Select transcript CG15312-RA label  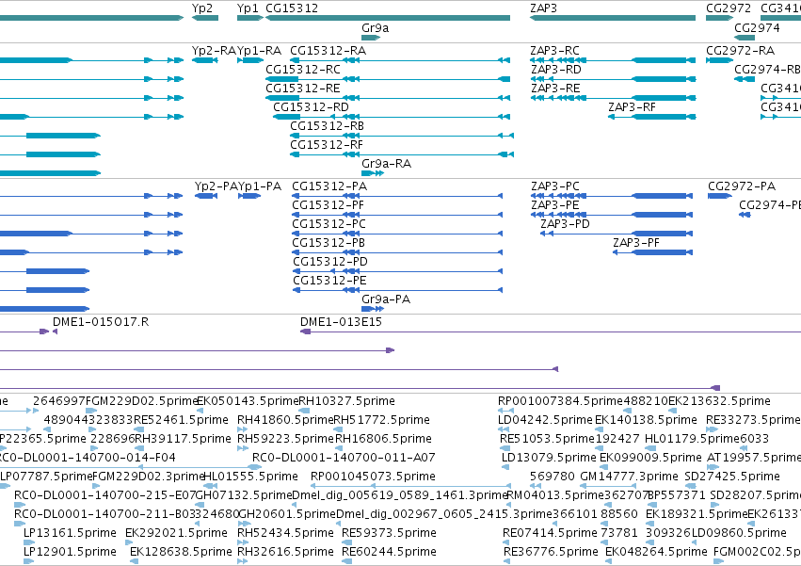(328, 51)
